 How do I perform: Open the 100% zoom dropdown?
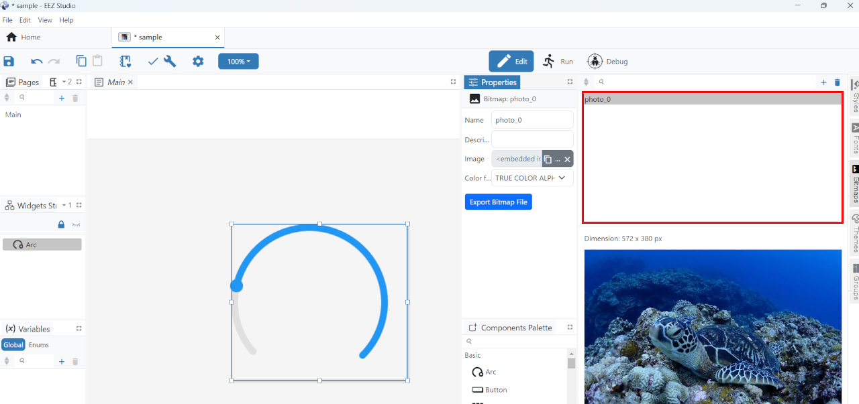(x=238, y=62)
